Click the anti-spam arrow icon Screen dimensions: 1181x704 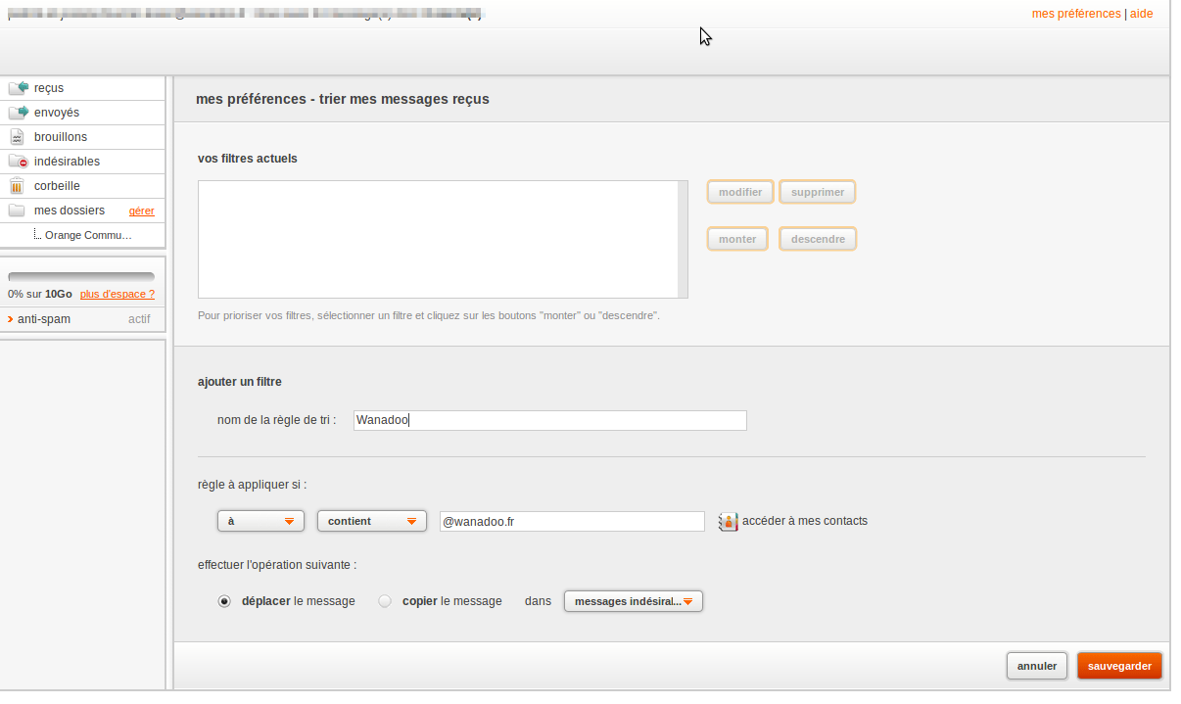click(x=10, y=318)
